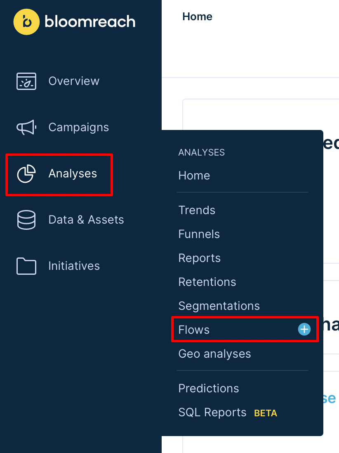
Task: Click the blue plus icon next to Flows
Action: point(304,329)
